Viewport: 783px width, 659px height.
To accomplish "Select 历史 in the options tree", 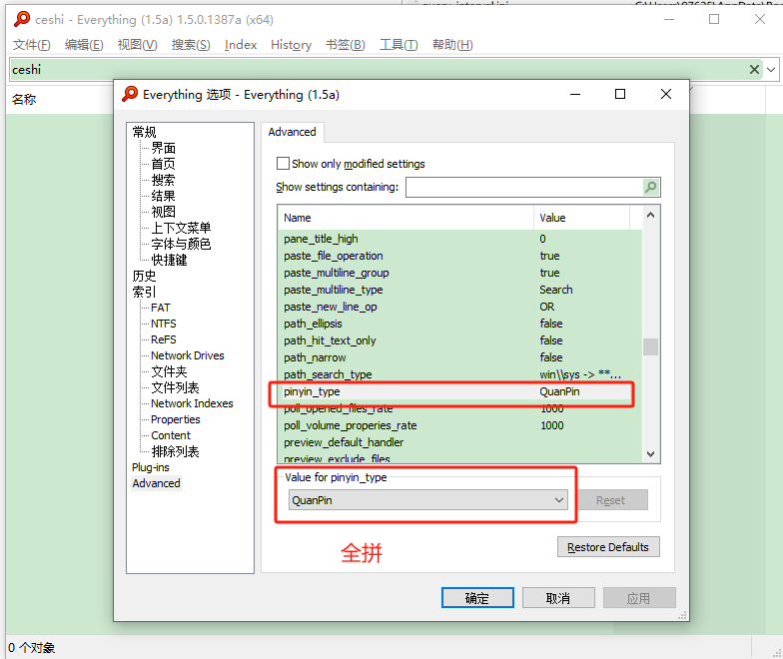I will tap(144, 276).
